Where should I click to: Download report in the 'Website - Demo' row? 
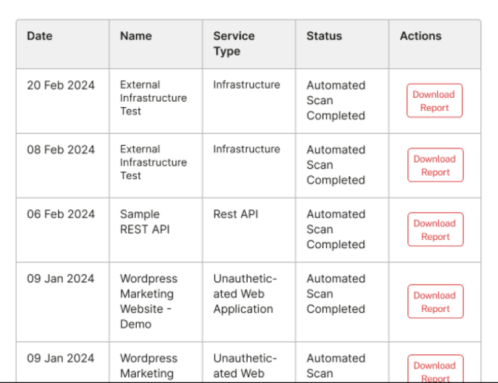click(x=436, y=301)
